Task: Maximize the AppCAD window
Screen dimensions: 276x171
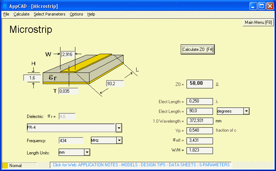Action: 262,6
